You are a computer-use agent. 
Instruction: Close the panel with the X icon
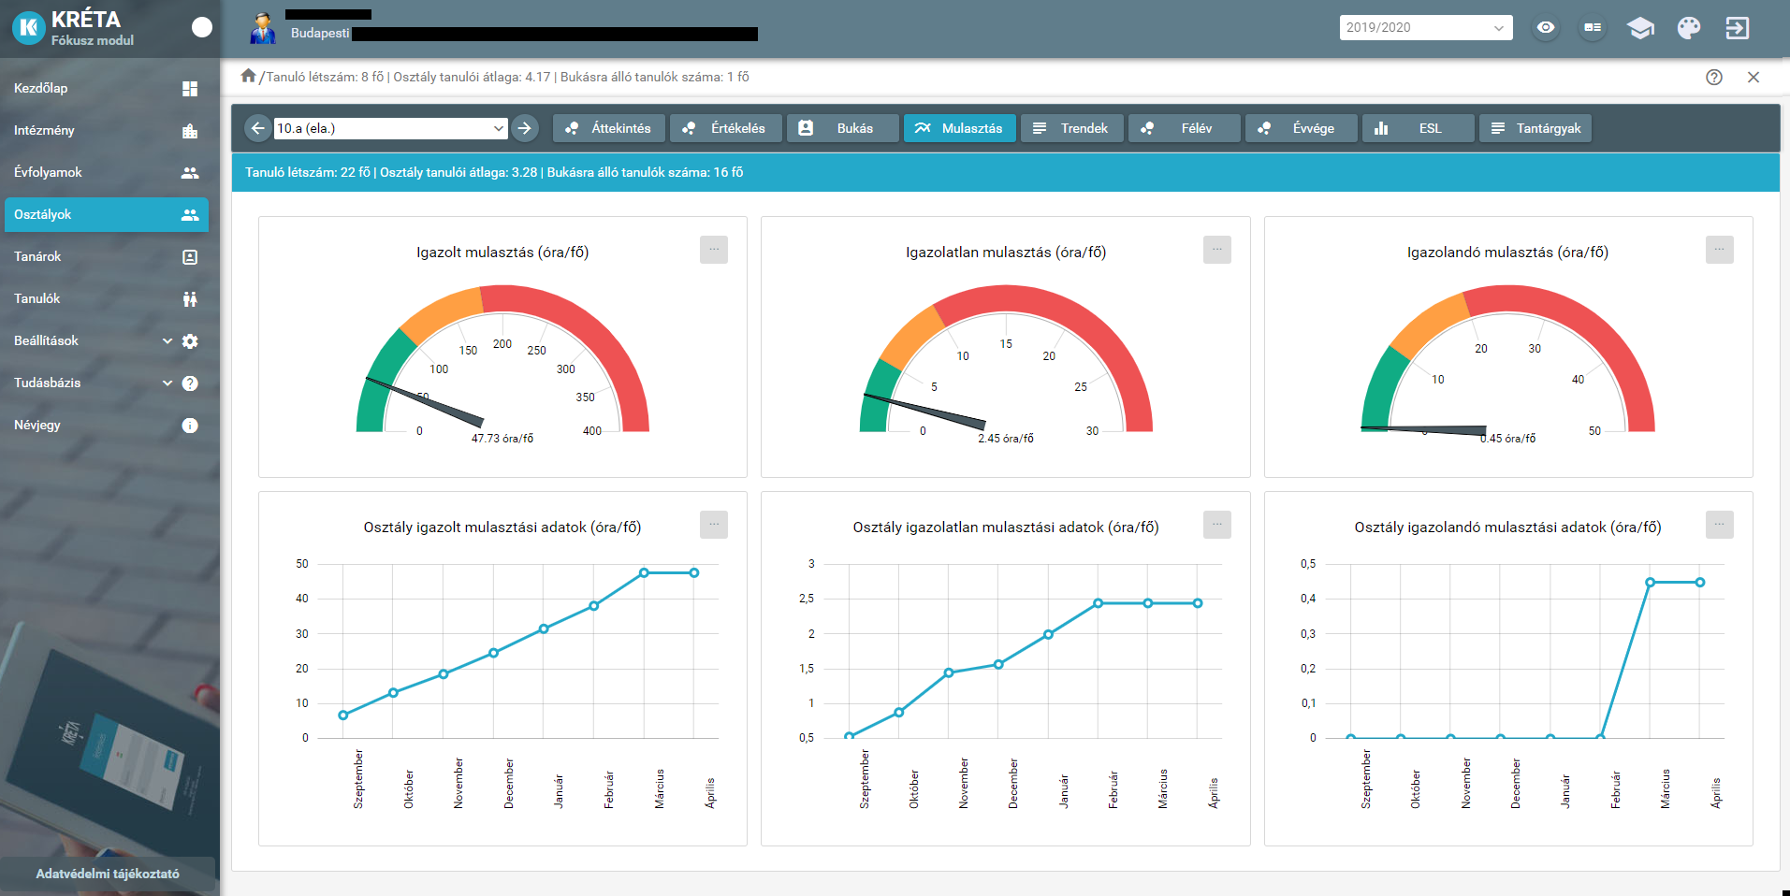pos(1754,78)
